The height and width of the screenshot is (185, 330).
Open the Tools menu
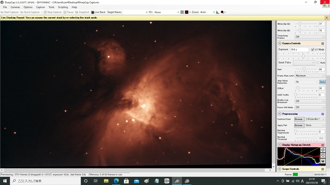(x=51, y=7)
